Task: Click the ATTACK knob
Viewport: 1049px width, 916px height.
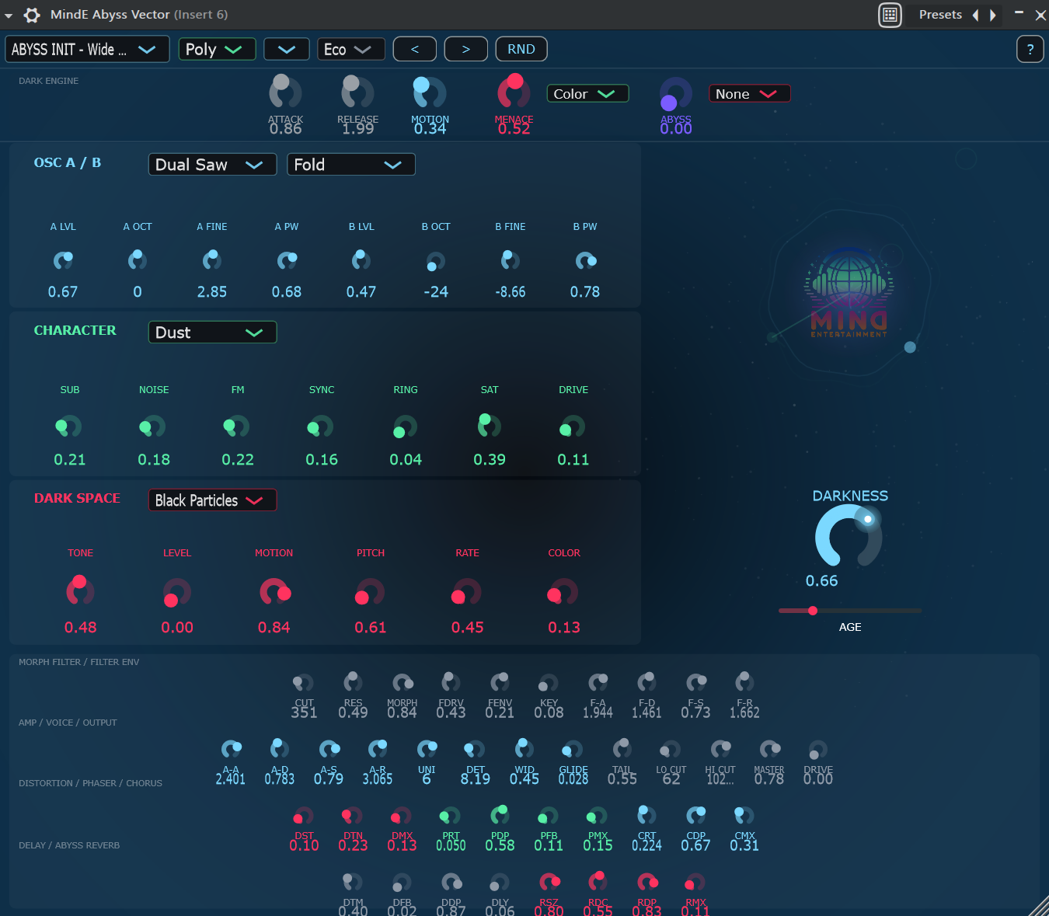Action: (x=285, y=92)
